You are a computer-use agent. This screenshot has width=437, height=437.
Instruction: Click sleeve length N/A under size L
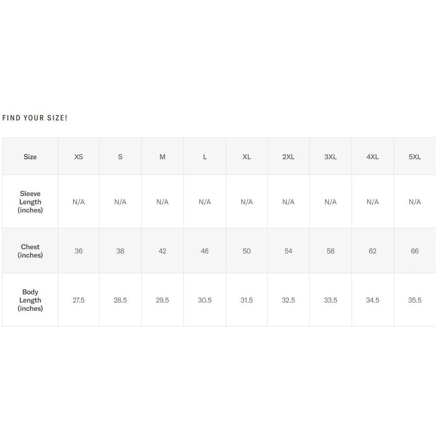click(205, 202)
